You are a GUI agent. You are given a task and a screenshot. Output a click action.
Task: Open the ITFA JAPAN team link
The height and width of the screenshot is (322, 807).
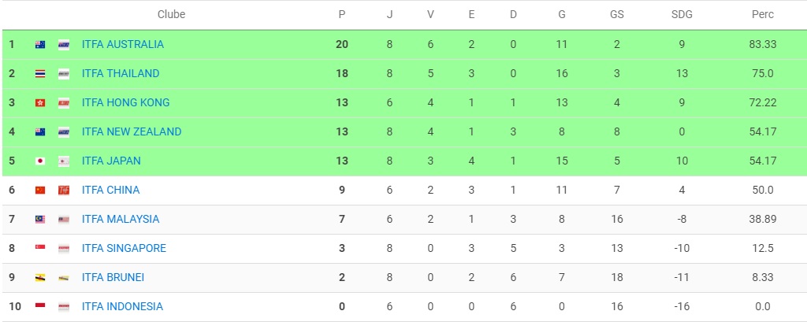click(x=111, y=161)
